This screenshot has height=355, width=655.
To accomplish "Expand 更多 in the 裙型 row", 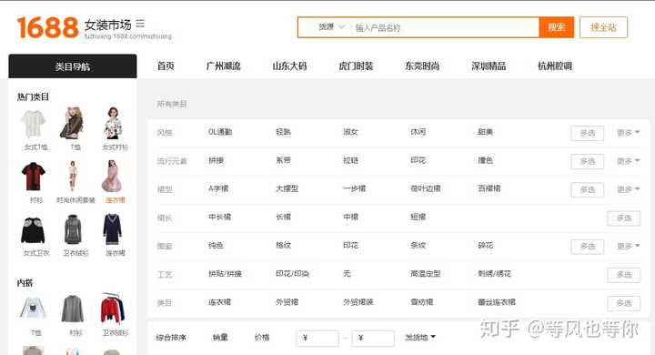I will click(629, 190).
